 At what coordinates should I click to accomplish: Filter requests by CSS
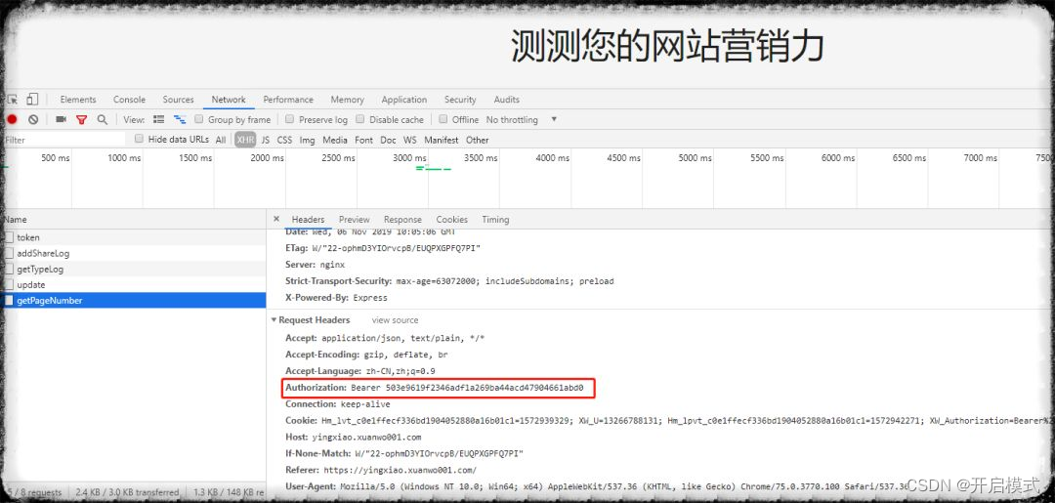coord(284,140)
